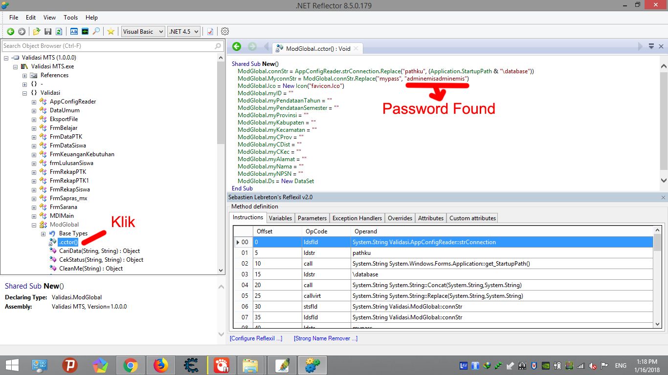
Task: Open File Explorer from taskbar
Action: (250, 365)
